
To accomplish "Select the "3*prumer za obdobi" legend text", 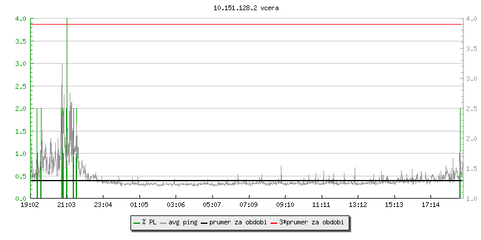I will pos(311,223).
